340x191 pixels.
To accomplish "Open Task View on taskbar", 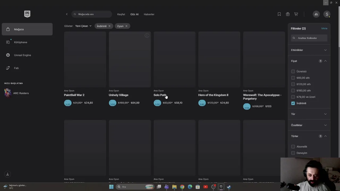I will tap(159, 187).
